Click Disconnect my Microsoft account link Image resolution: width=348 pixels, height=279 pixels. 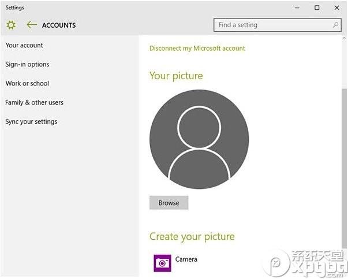pos(197,48)
